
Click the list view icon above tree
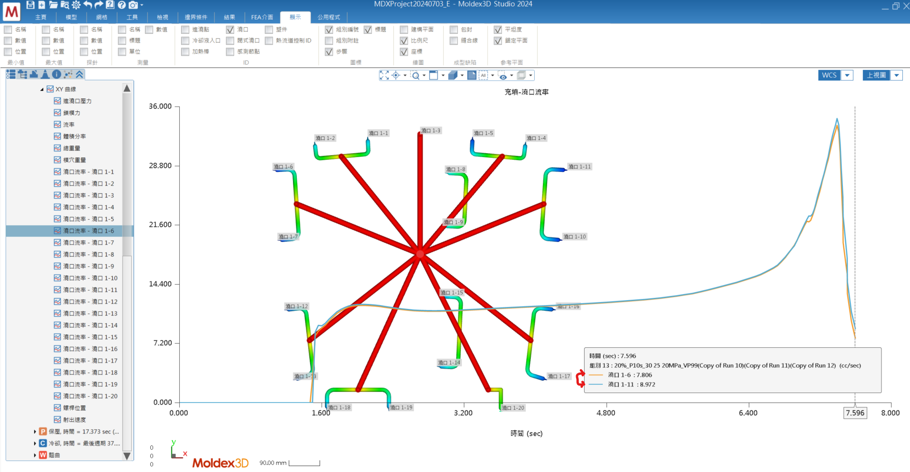pos(11,74)
